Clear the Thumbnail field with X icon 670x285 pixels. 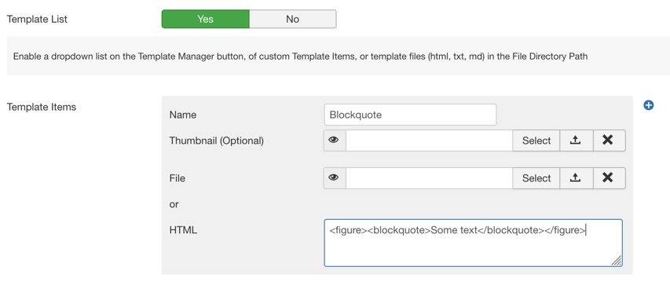point(609,141)
